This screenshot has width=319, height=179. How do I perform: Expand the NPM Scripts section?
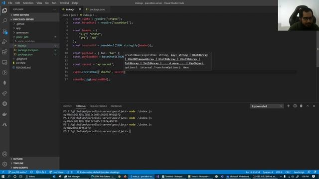point(34,168)
